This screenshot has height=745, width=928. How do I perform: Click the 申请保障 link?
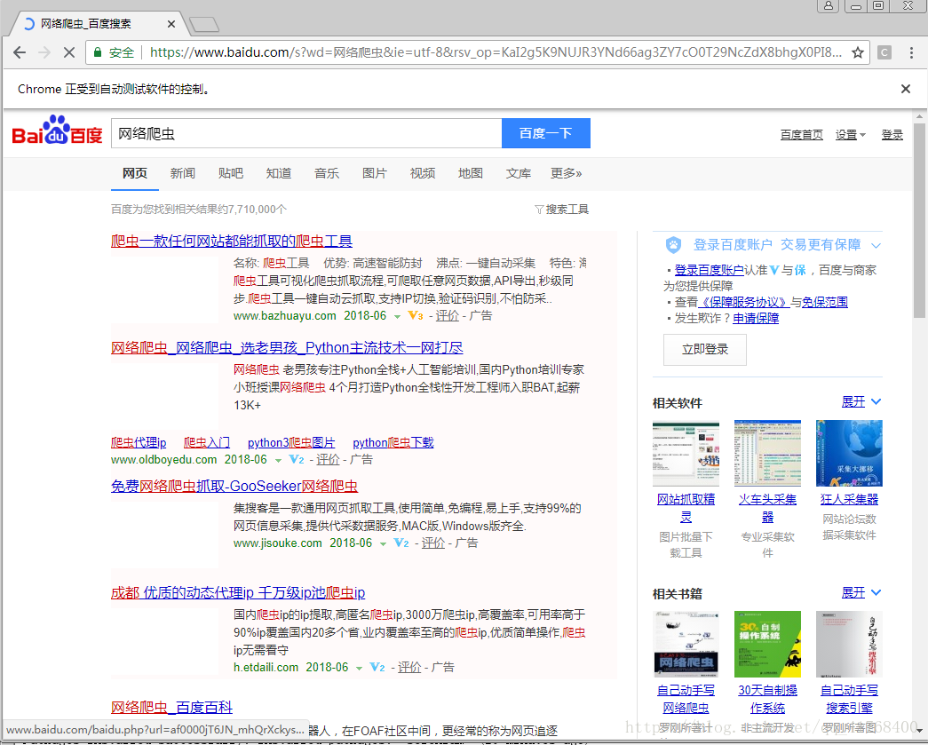(x=756, y=318)
